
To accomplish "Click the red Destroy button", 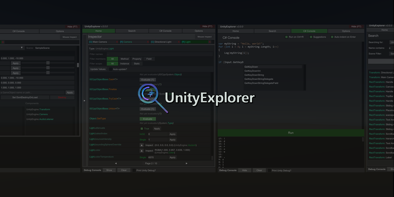I will (62, 97).
